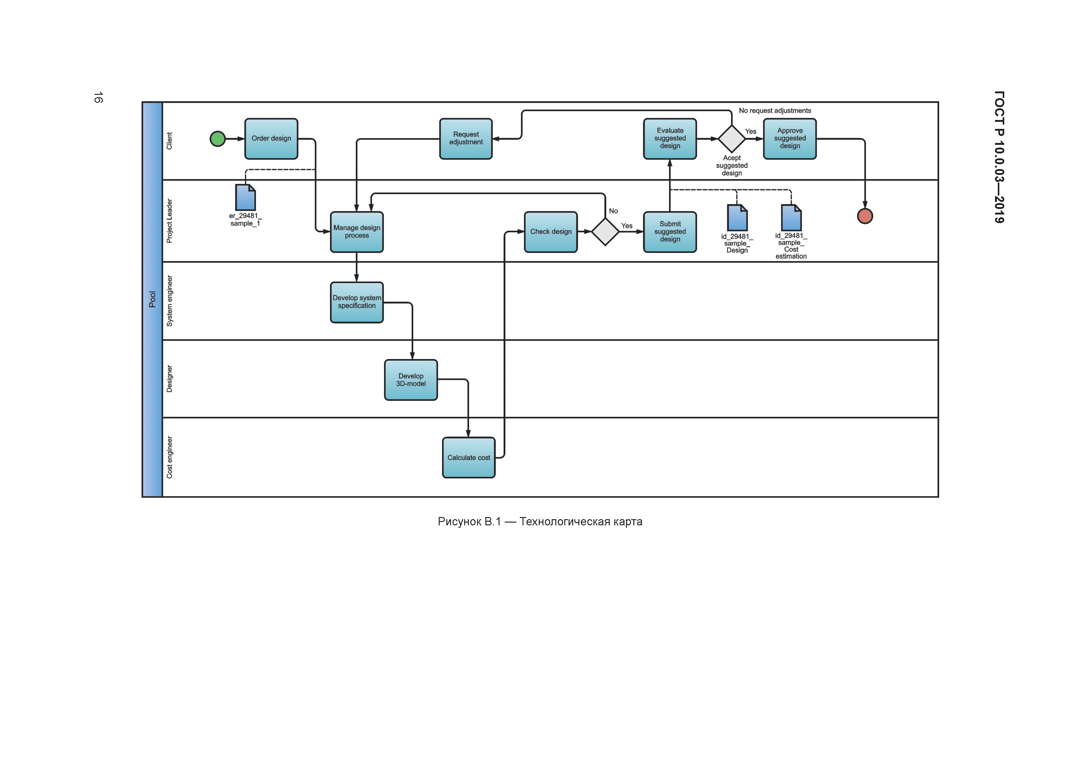
Task: Select the Cost estimation document icon
Action: coord(791,218)
